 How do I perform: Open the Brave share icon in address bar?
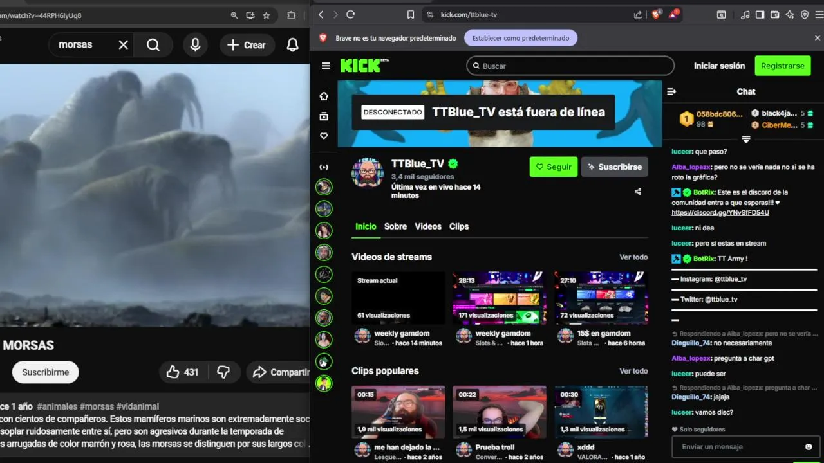(638, 15)
